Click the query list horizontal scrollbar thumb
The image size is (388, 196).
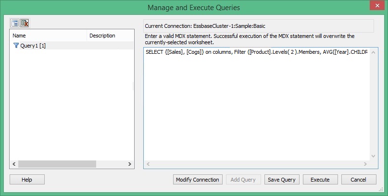[57, 164]
